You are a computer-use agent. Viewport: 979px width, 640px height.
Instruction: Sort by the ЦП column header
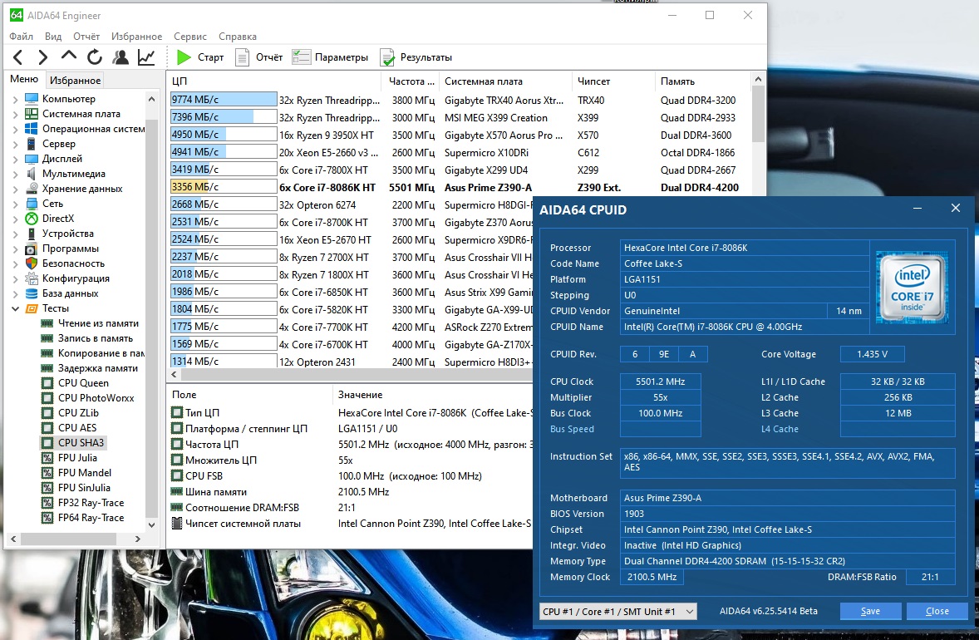pos(274,81)
